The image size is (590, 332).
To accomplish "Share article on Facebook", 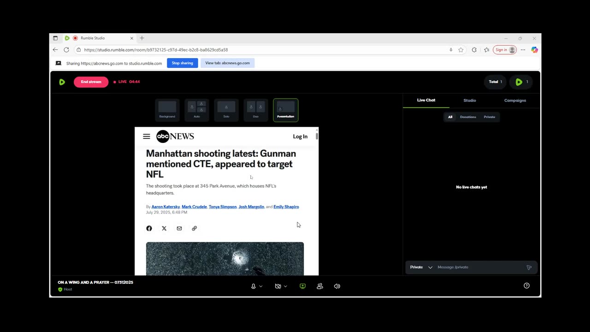I will [x=149, y=228].
